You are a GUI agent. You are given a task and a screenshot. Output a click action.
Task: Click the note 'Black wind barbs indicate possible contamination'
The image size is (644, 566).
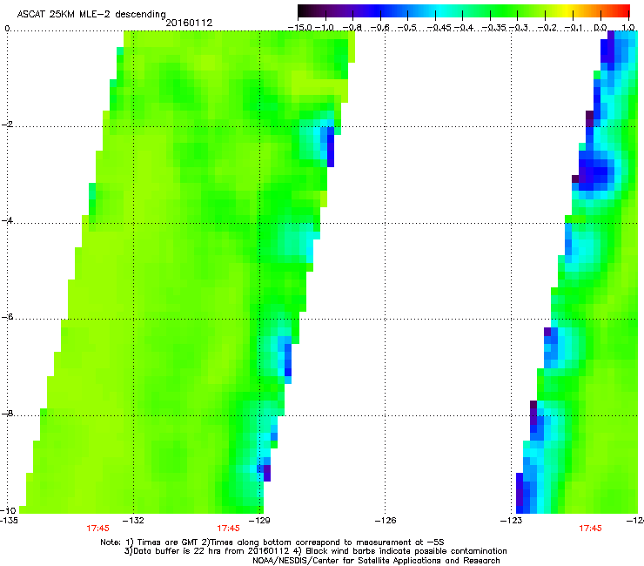tap(406, 551)
